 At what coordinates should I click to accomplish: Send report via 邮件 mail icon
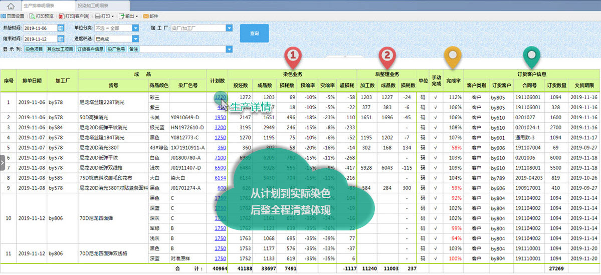click(x=150, y=17)
